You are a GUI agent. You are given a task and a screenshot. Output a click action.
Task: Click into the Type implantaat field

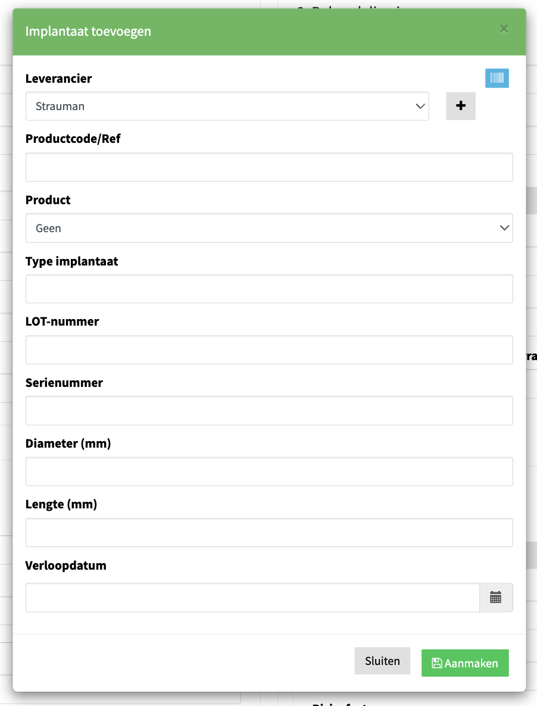pyautogui.click(x=269, y=289)
